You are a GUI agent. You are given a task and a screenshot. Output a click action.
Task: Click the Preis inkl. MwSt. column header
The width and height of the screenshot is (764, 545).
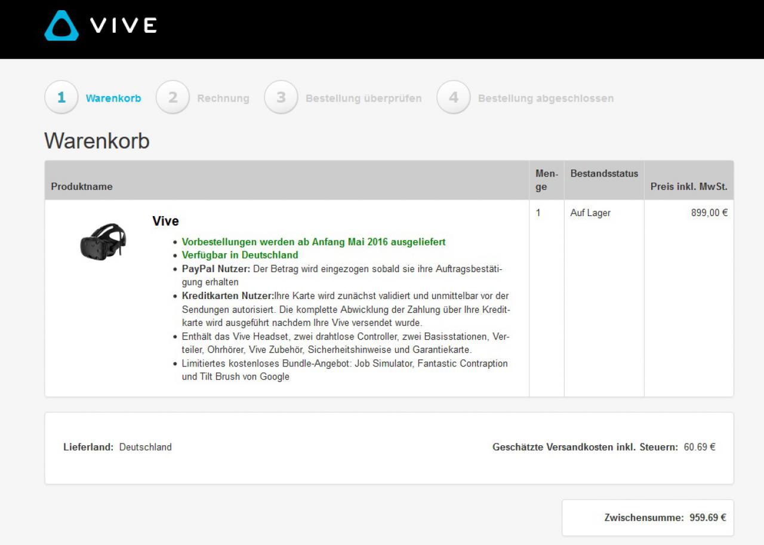689,186
